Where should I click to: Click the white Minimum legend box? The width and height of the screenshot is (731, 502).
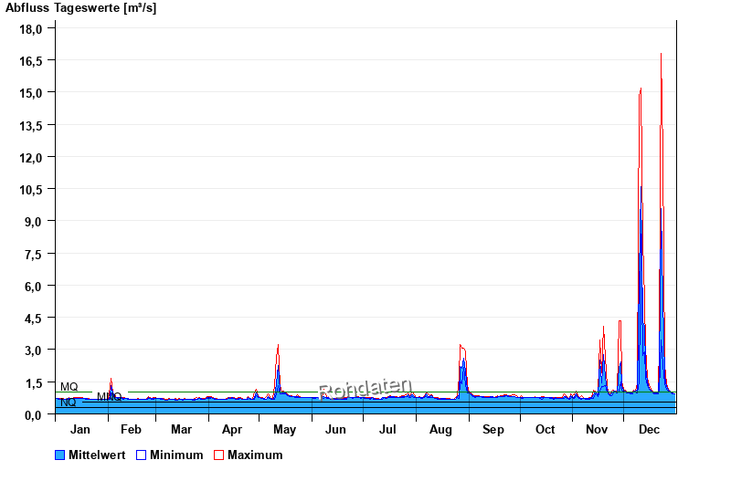pos(142,455)
